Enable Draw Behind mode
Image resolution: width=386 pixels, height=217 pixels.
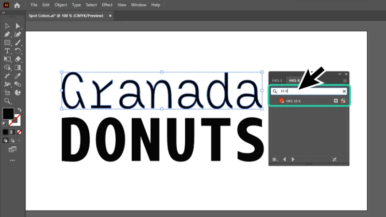click(x=13, y=140)
